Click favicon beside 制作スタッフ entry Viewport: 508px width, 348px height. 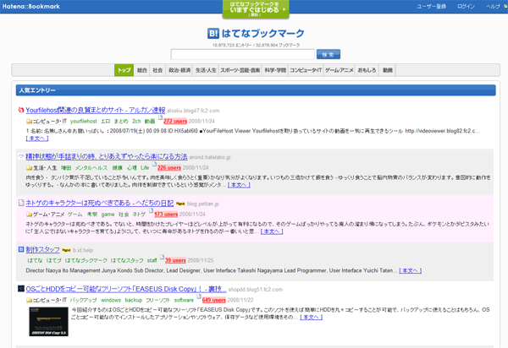(21, 249)
